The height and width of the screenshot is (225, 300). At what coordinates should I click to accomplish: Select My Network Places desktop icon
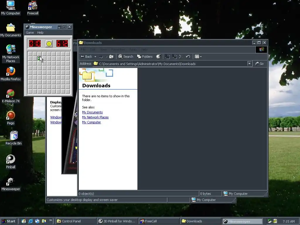point(11,54)
